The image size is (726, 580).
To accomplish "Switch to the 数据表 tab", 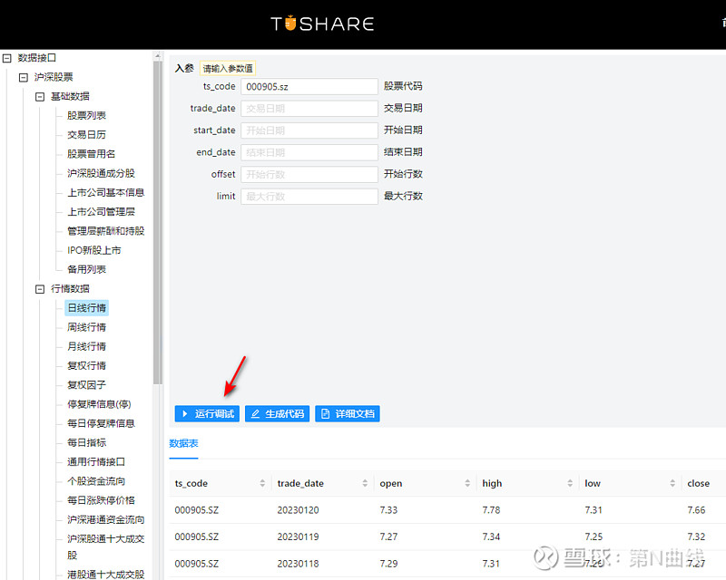I will pyautogui.click(x=183, y=444).
